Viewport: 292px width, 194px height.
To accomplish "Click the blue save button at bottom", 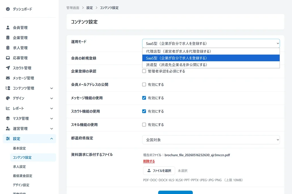I will click(x=175, y=192).
